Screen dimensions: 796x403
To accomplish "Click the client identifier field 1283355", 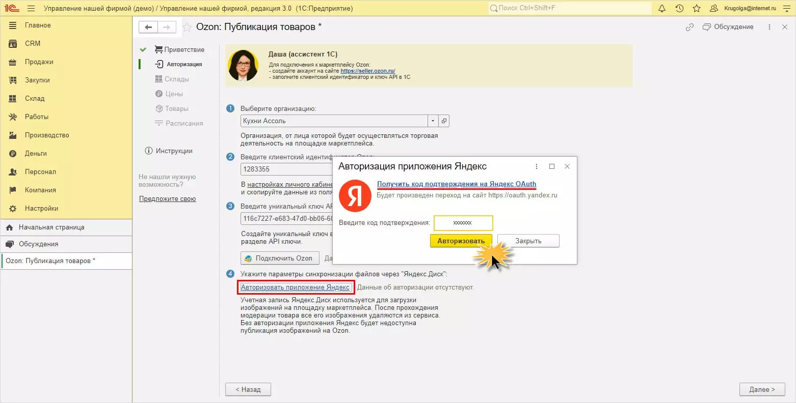I will coord(286,169).
